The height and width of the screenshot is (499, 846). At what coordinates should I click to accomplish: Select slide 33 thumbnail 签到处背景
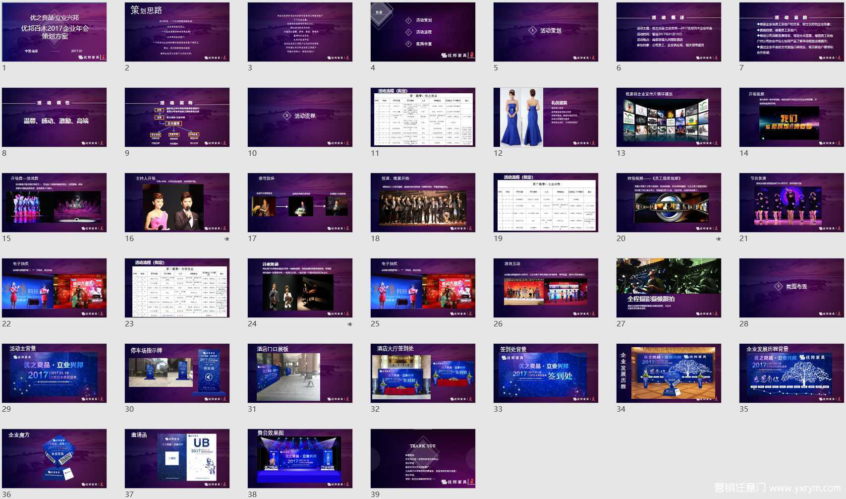[x=546, y=373]
